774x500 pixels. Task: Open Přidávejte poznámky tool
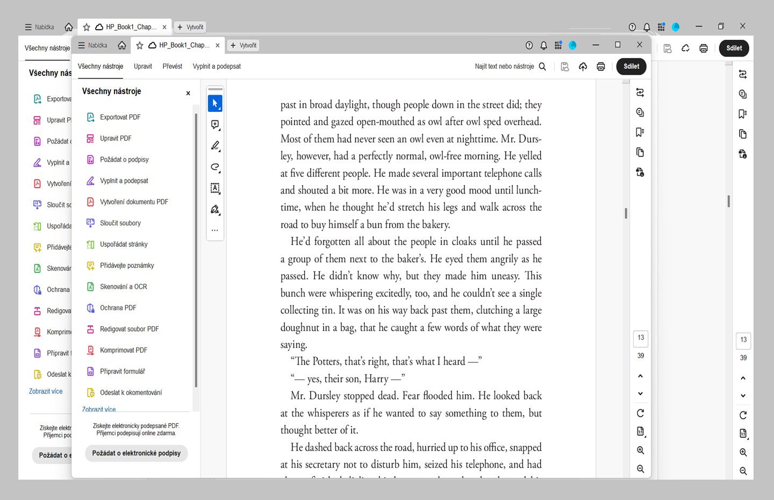(120, 266)
